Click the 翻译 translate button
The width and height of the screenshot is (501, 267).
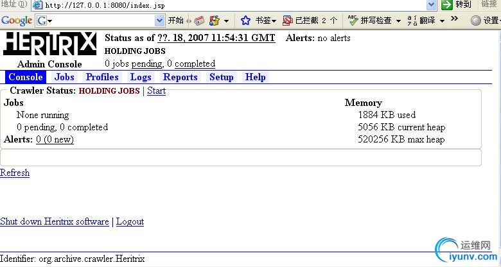[x=422, y=21]
